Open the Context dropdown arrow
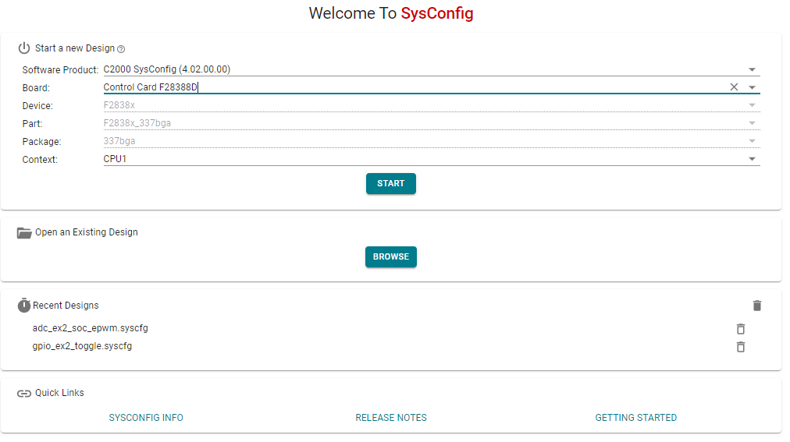 (752, 159)
